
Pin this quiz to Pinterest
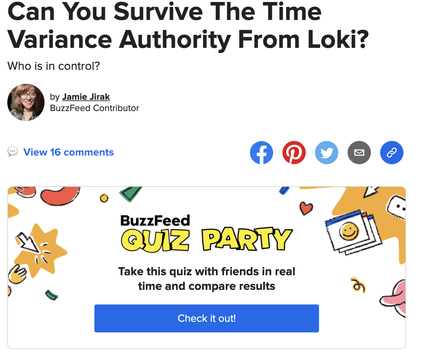tap(294, 152)
